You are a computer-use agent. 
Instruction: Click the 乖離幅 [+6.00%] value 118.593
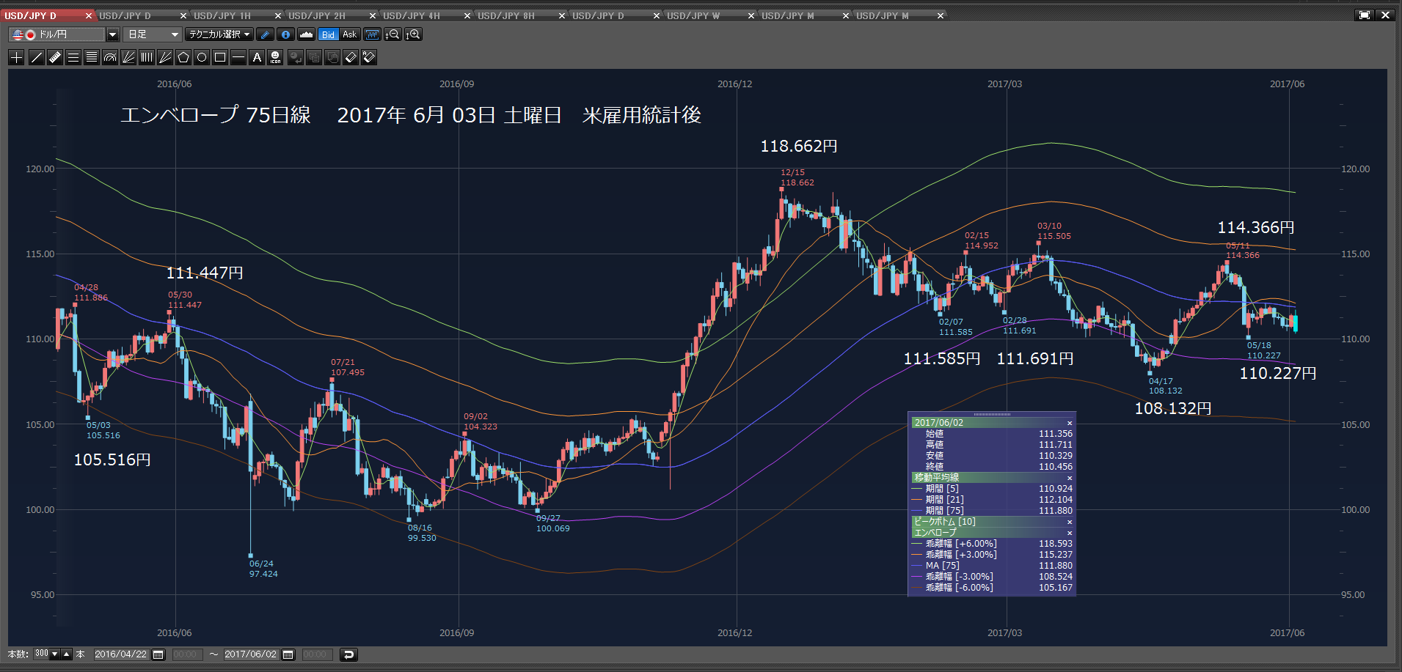(1055, 544)
